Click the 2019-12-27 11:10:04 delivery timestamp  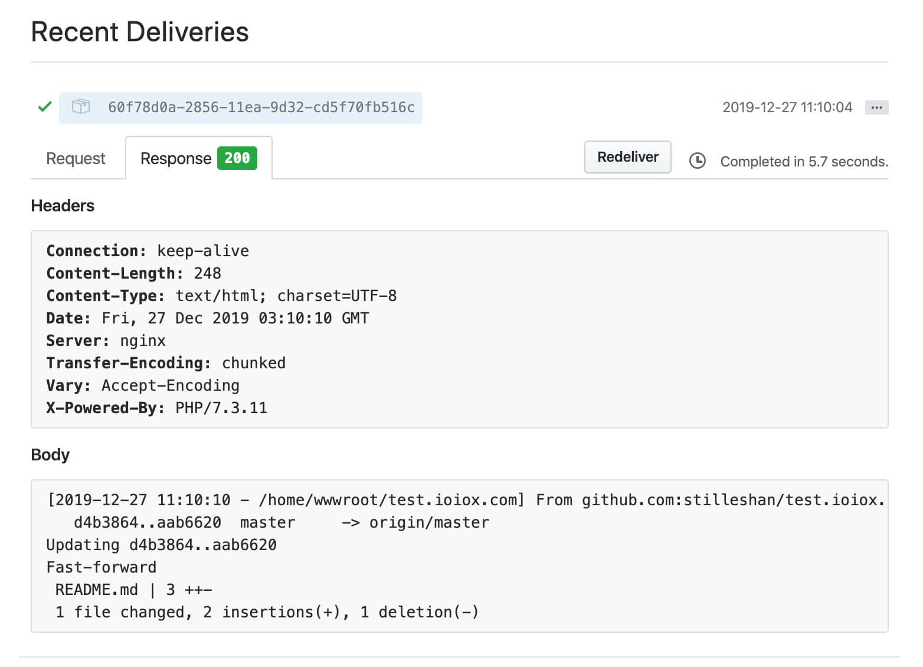787,107
